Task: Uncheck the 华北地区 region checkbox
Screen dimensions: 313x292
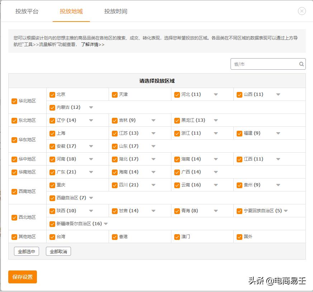Action: coord(14,101)
